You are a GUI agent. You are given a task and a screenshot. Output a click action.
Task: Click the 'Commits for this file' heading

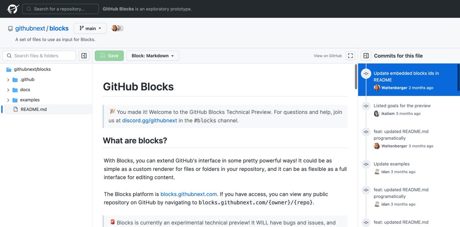(x=398, y=56)
